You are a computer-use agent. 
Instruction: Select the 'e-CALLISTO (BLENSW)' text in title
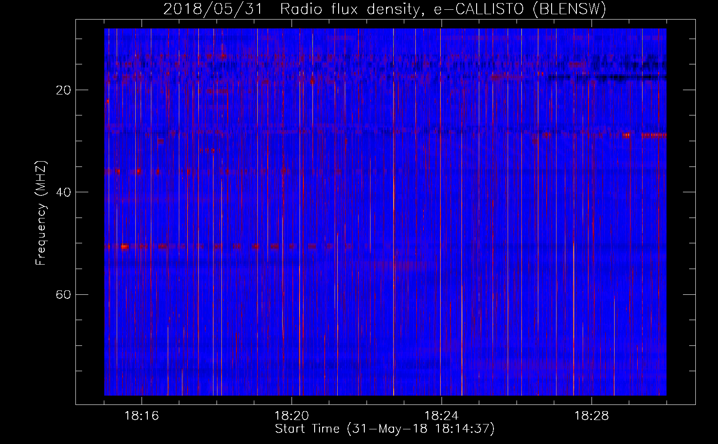click(x=520, y=9)
